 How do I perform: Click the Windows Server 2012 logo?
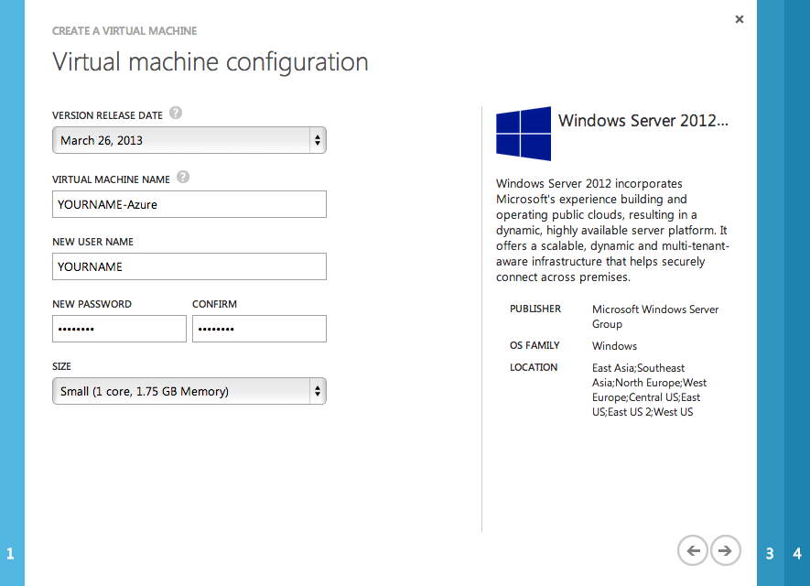coord(524,134)
